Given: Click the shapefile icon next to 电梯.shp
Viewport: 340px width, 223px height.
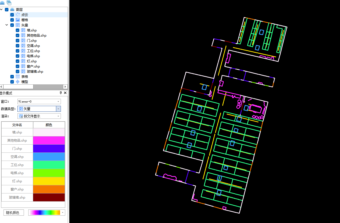Looking at the screenshot, I should 23,56.
